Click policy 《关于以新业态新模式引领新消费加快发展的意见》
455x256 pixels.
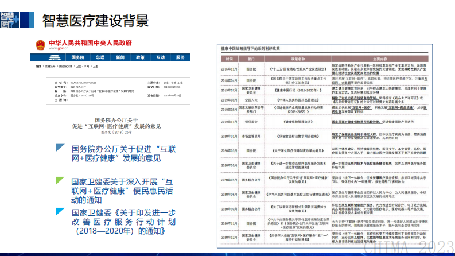298,209
